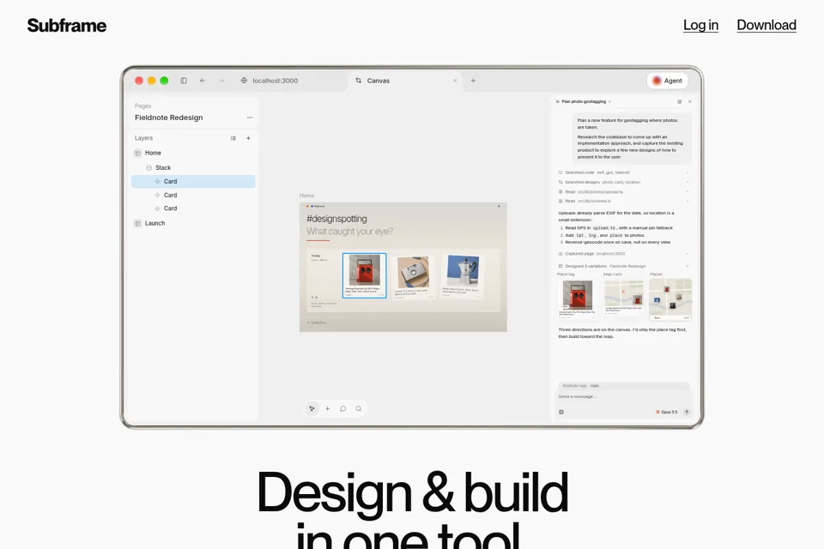Image resolution: width=824 pixels, height=549 pixels.
Task: Click the layers list view icon
Action: tap(233, 138)
